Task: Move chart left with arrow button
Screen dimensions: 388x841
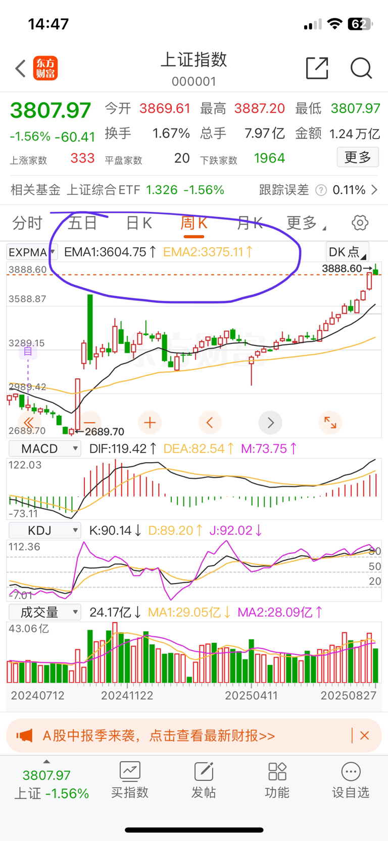Action: tap(210, 422)
